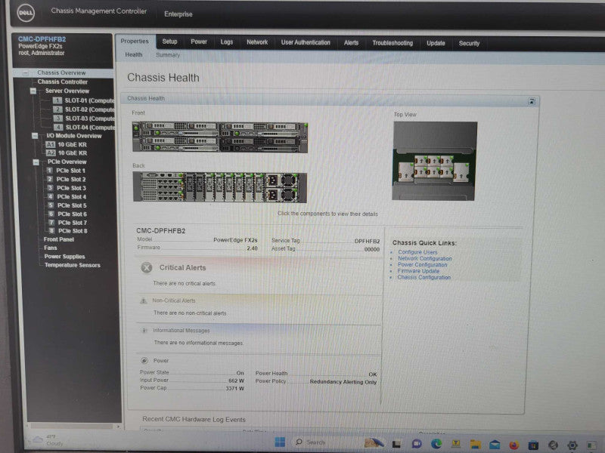Click the 'Redundancy Alerting Only' power policy value
This screenshot has height=453, width=605.
click(x=343, y=382)
